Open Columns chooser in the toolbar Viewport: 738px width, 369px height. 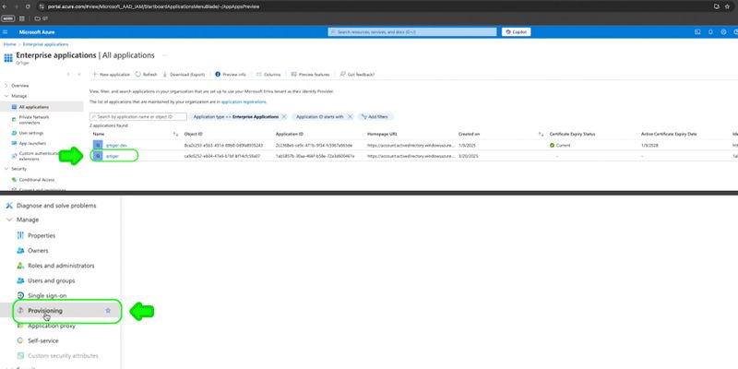click(268, 75)
